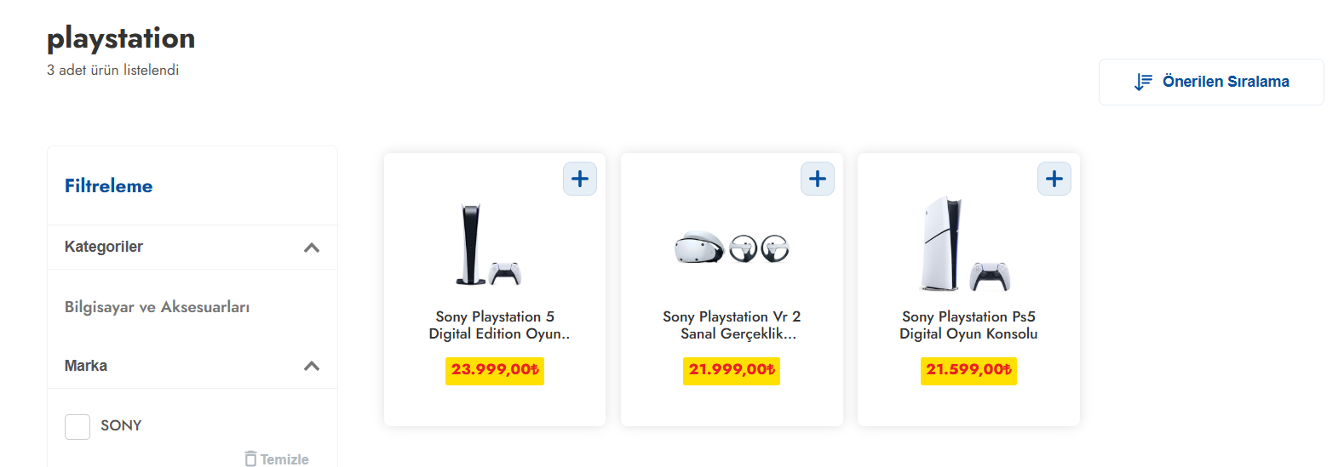1344x467 pixels.
Task: Open Sony Playstation Vr 2 Sanal Gerçeklik title
Action: tap(732, 325)
